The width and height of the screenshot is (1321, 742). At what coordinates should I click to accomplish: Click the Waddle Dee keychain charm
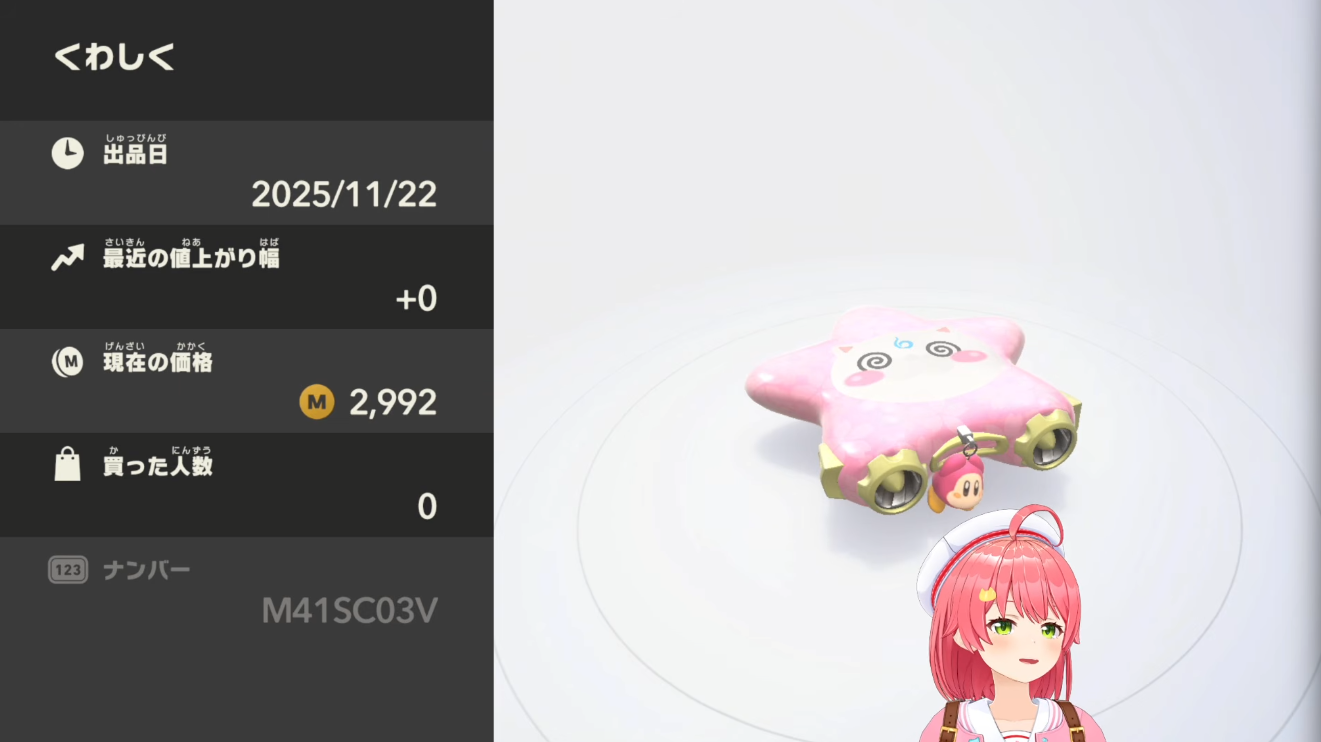tap(957, 482)
